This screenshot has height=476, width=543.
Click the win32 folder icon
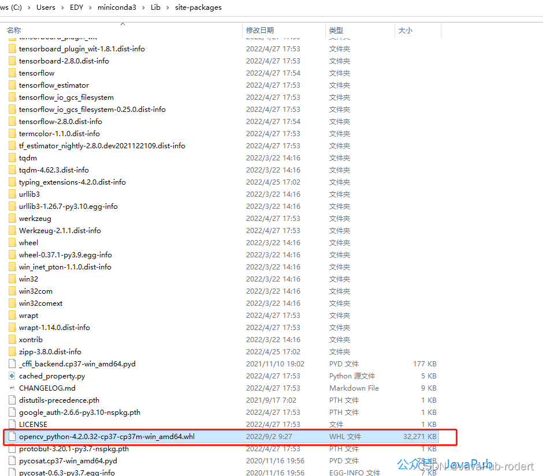click(x=13, y=279)
